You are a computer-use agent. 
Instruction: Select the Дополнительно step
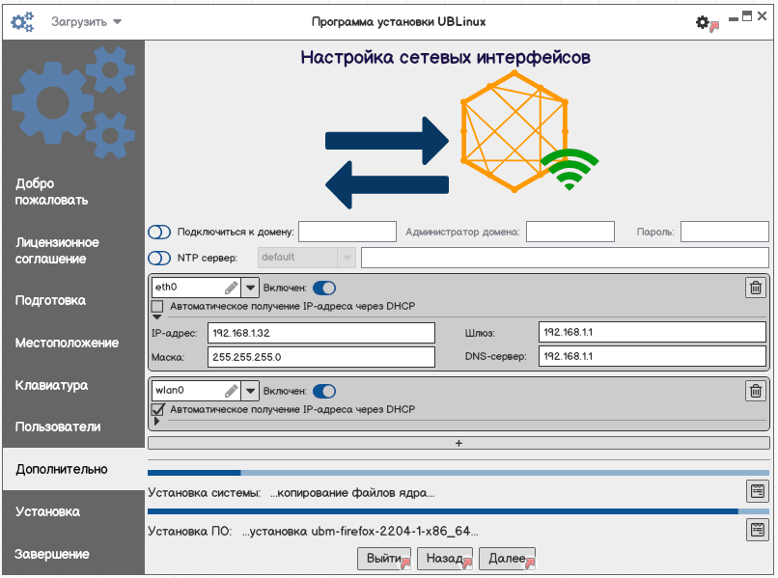pyautogui.click(x=73, y=469)
